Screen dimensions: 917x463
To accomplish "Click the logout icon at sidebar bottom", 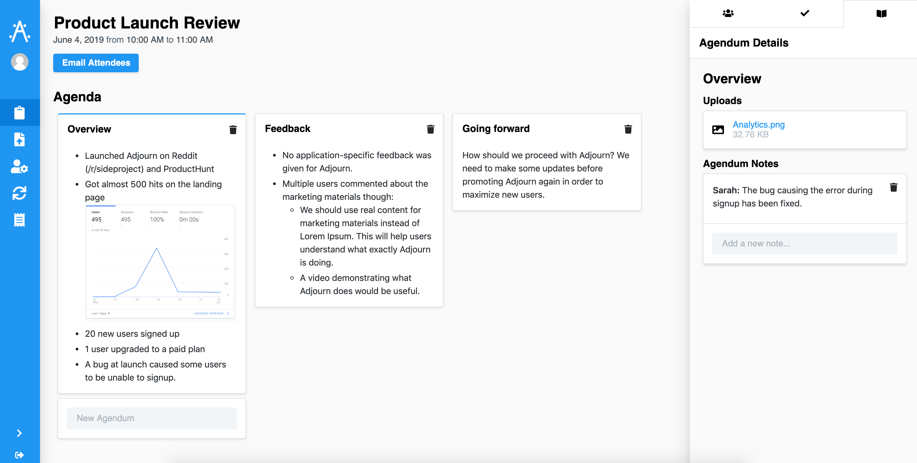I will tap(19, 455).
